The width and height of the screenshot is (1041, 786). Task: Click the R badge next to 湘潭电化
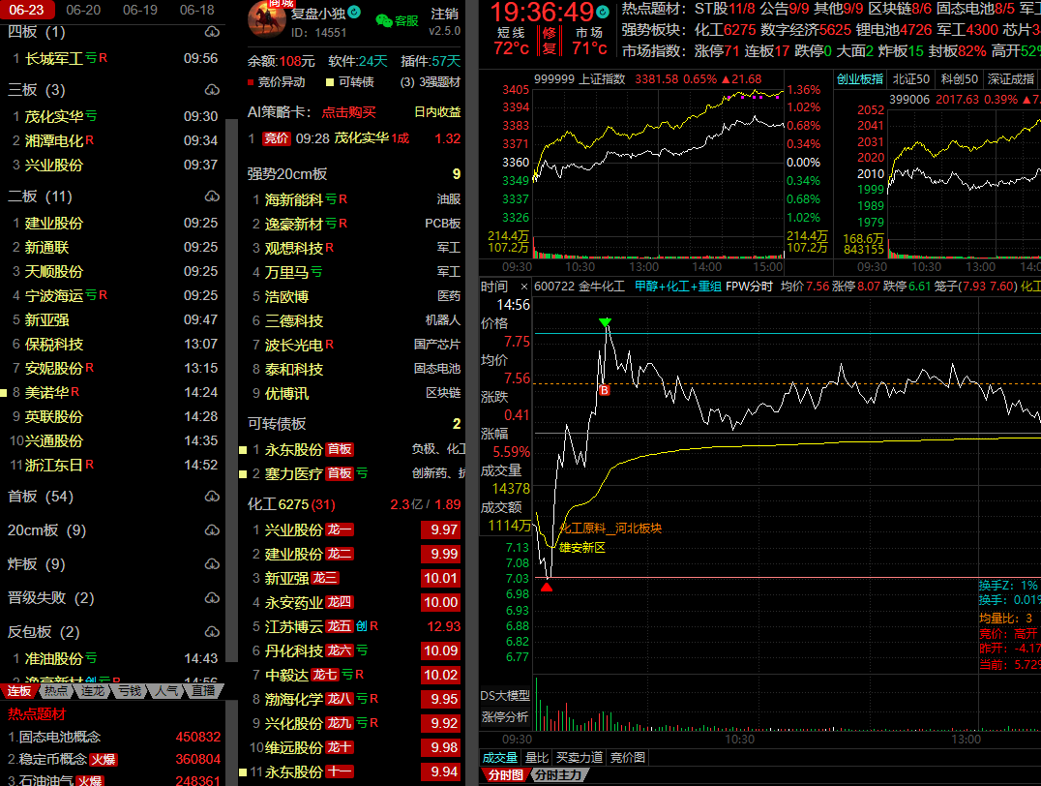point(90,140)
